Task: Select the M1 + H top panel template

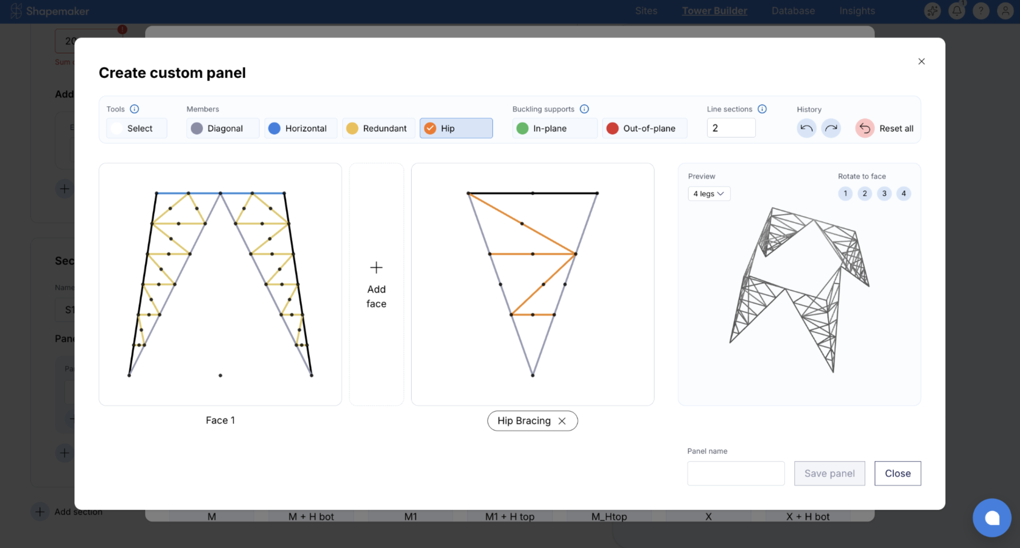Action: [510, 516]
